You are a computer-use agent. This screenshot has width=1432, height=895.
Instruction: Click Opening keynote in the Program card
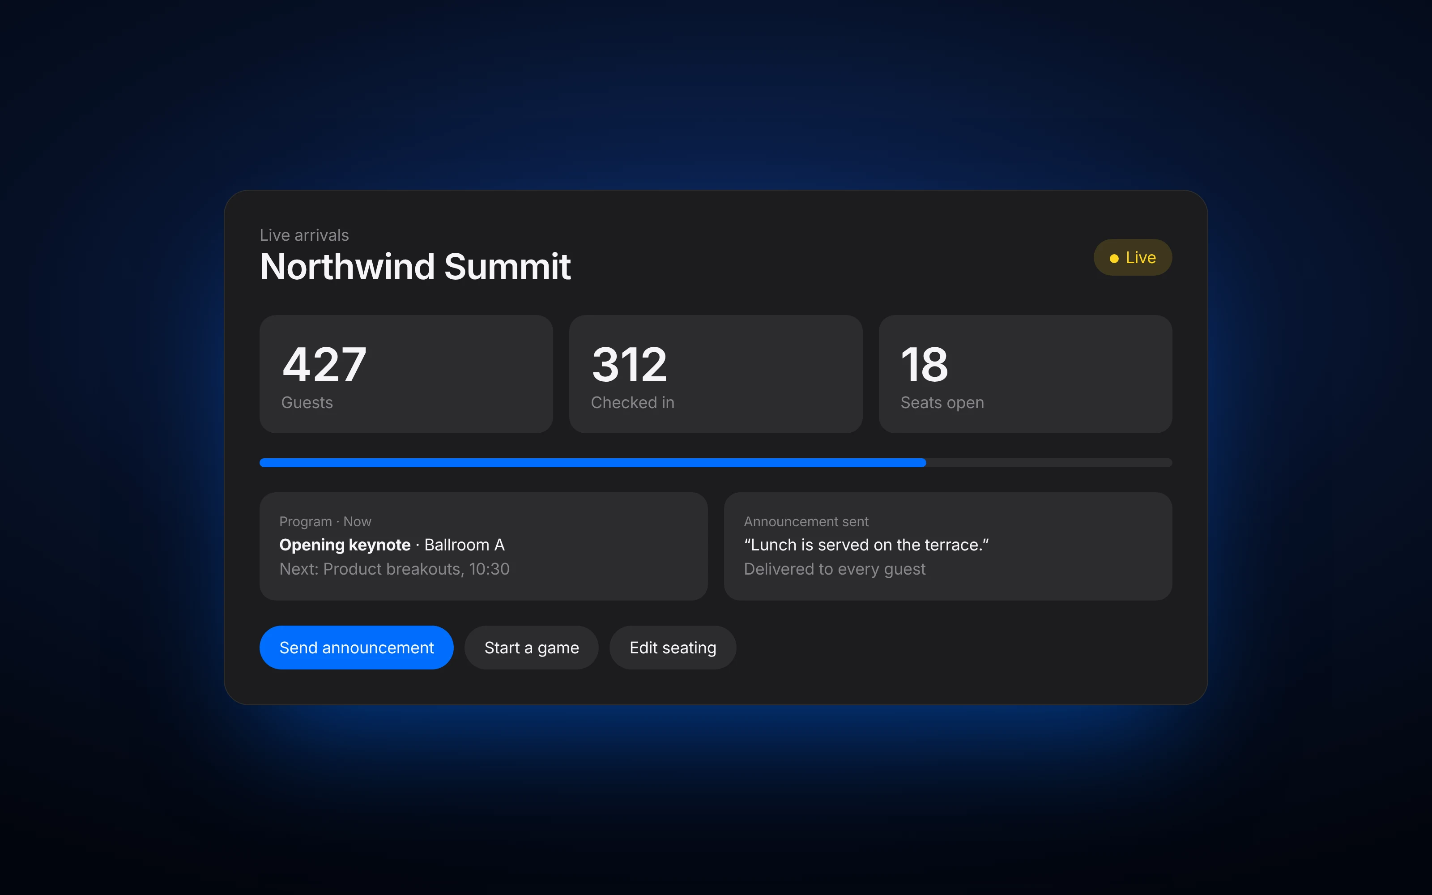click(345, 545)
